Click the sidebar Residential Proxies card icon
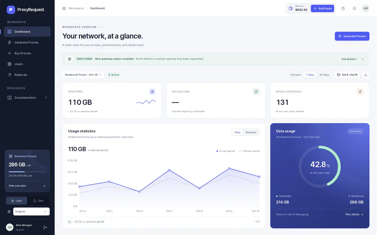The width and height of the screenshot is (377, 235). (10, 157)
